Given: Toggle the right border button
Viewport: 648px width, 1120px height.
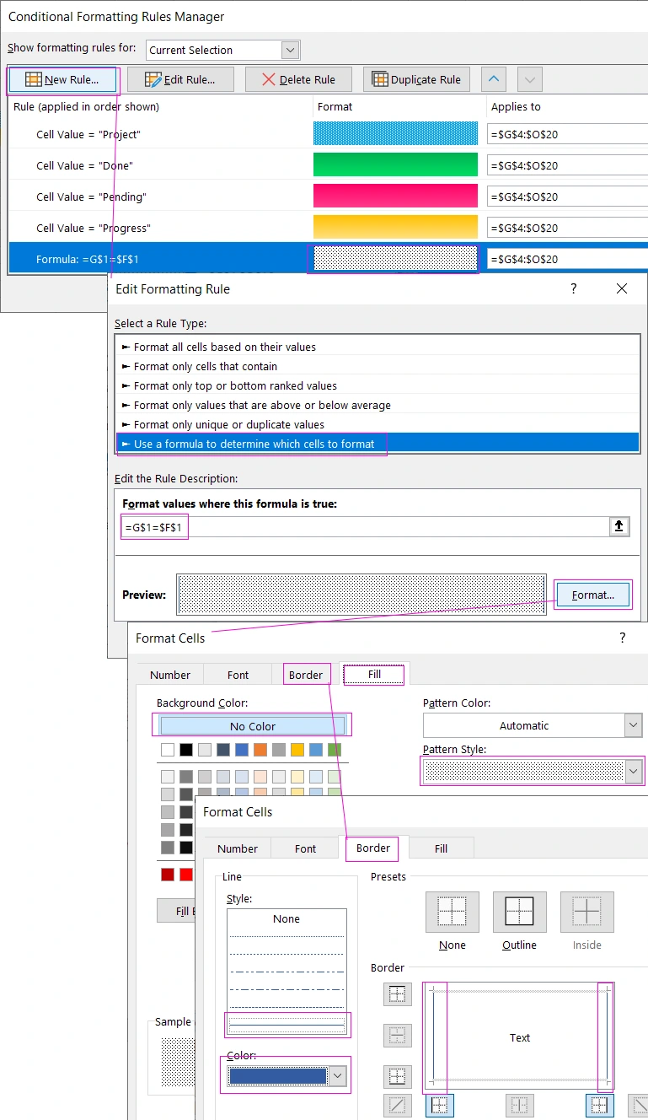Looking at the screenshot, I should point(599,1106).
